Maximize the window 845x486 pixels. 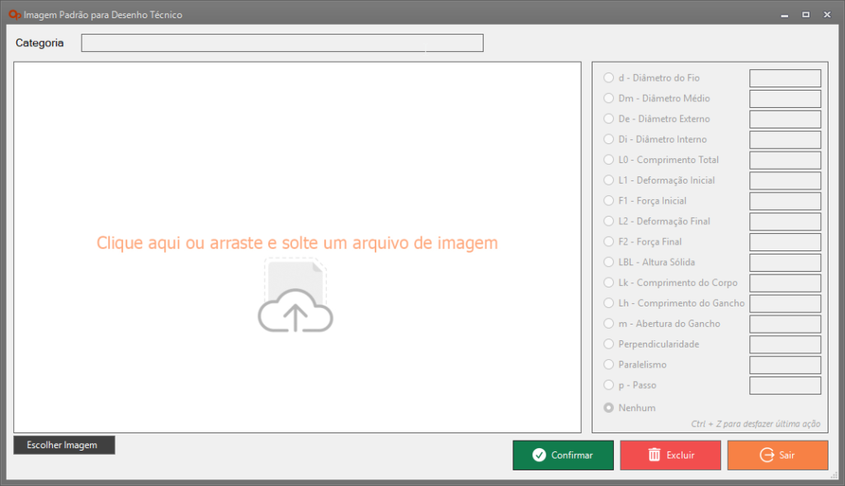click(805, 14)
